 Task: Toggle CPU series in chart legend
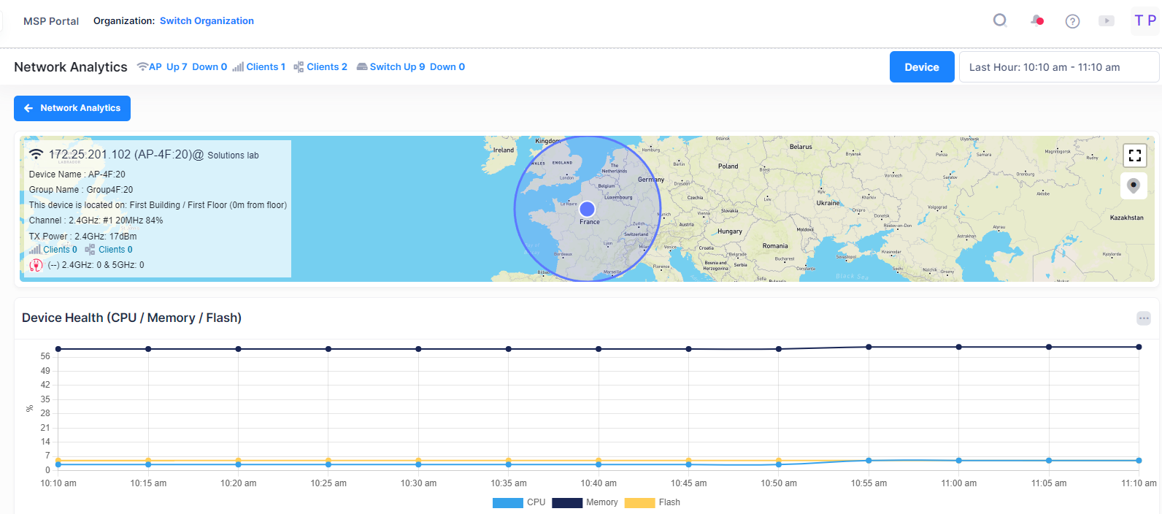coord(519,502)
